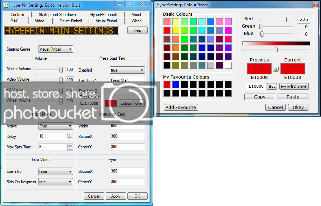
Task: Click the Master Volume slider handle
Action: pyautogui.click(x=61, y=70)
